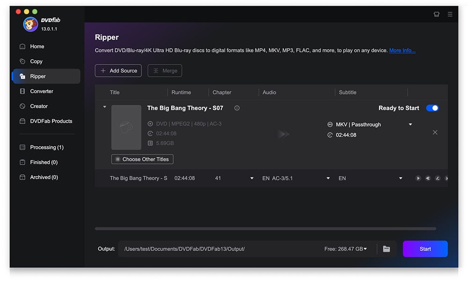Screen dimensions: 468x281
Task: Click the DVDFab logo in the sidebar
Action: 30,23
